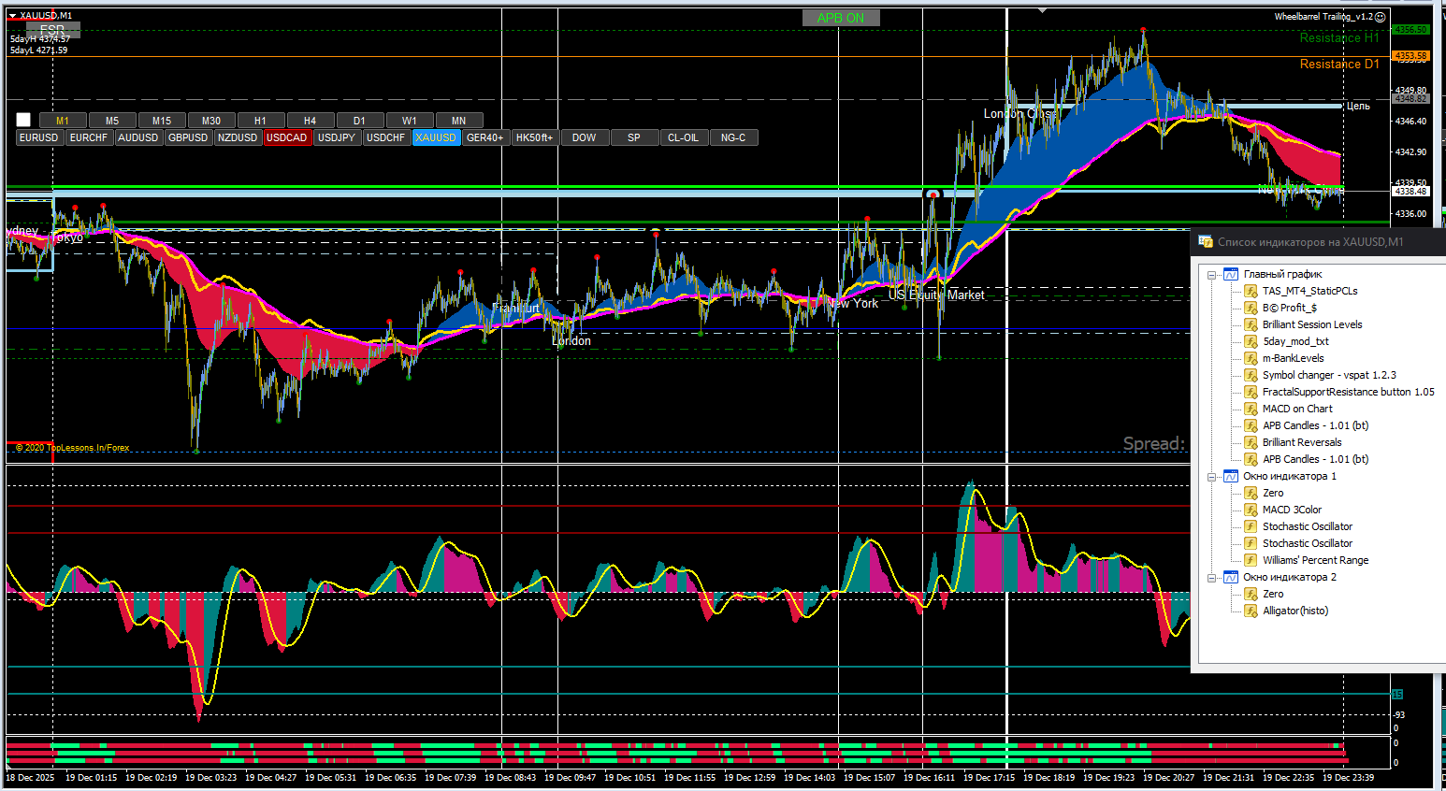Load the AUDUSD symbol
Viewport: 1446px width, 791px height.
(138, 137)
